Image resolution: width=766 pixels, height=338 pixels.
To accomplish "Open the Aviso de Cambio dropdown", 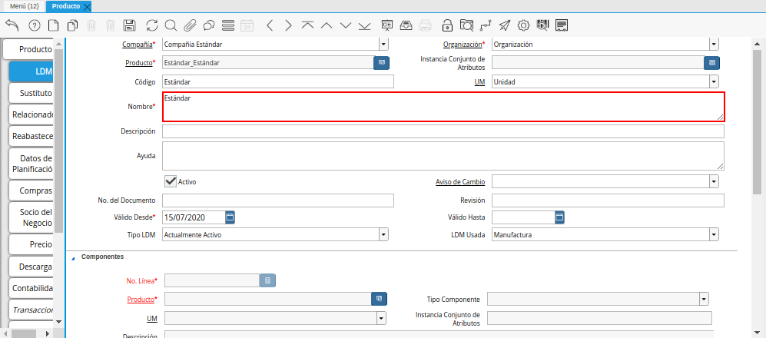I will point(714,182).
